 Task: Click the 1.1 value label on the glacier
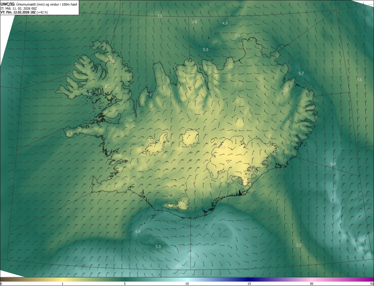point(188,139)
